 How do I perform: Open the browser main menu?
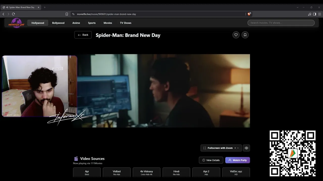pos(319,14)
